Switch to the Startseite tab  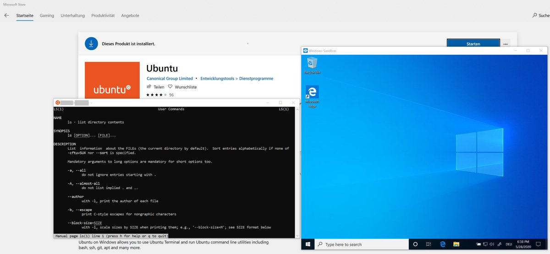pos(25,15)
